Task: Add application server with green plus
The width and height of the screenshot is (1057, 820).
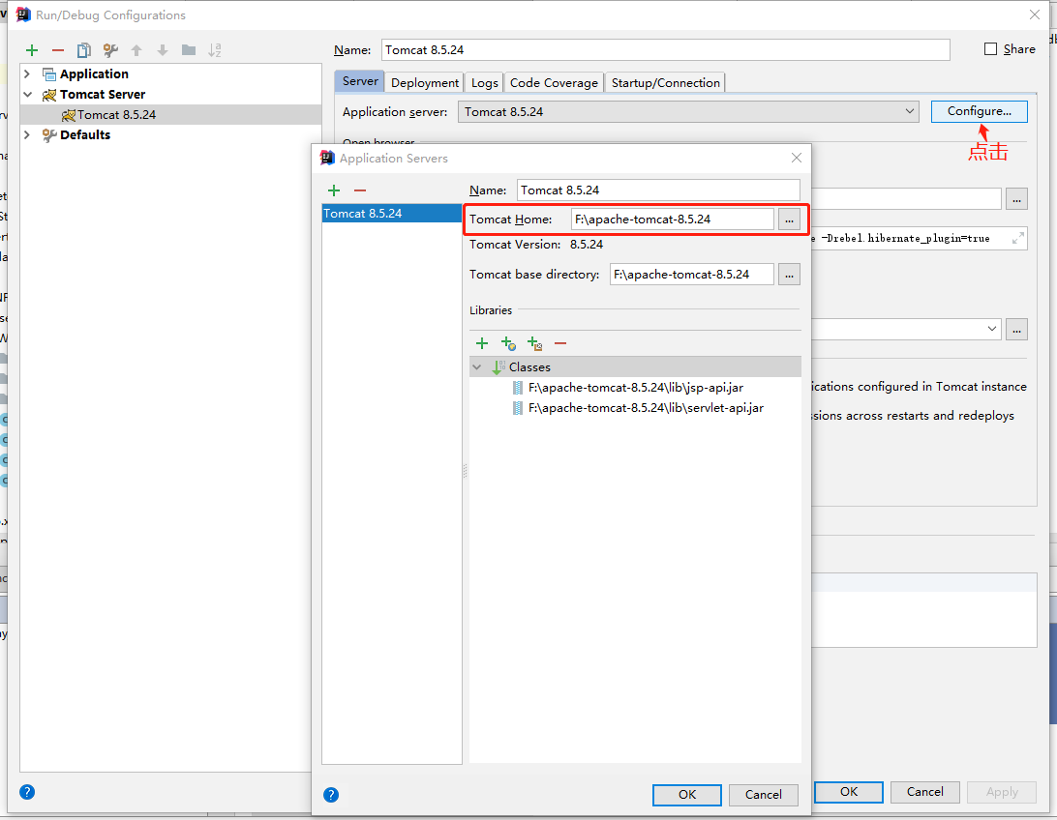Action: (334, 190)
